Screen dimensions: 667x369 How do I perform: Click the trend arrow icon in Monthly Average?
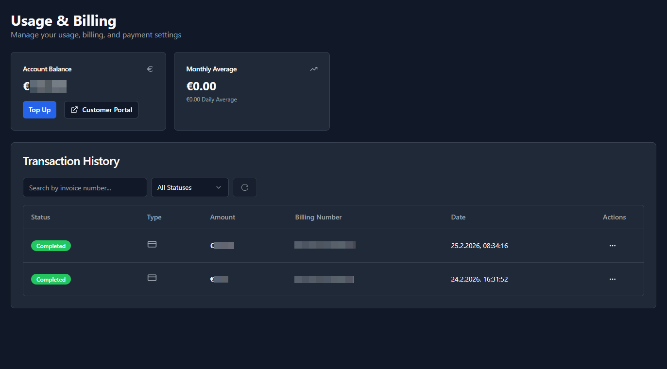coord(314,69)
